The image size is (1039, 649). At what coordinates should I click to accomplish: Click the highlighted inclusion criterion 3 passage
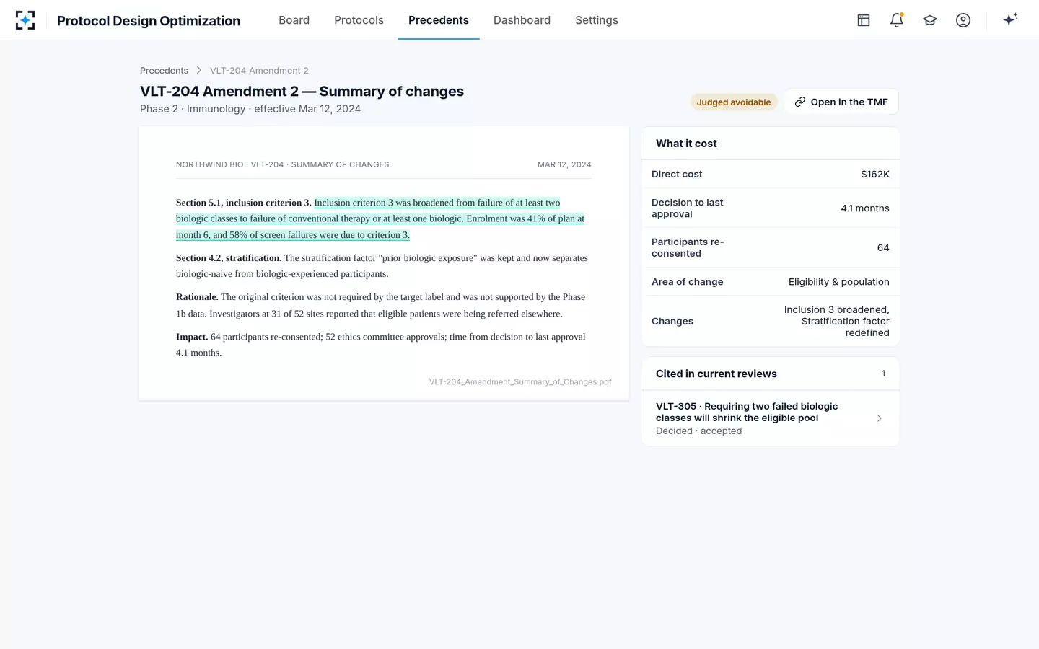pos(380,218)
